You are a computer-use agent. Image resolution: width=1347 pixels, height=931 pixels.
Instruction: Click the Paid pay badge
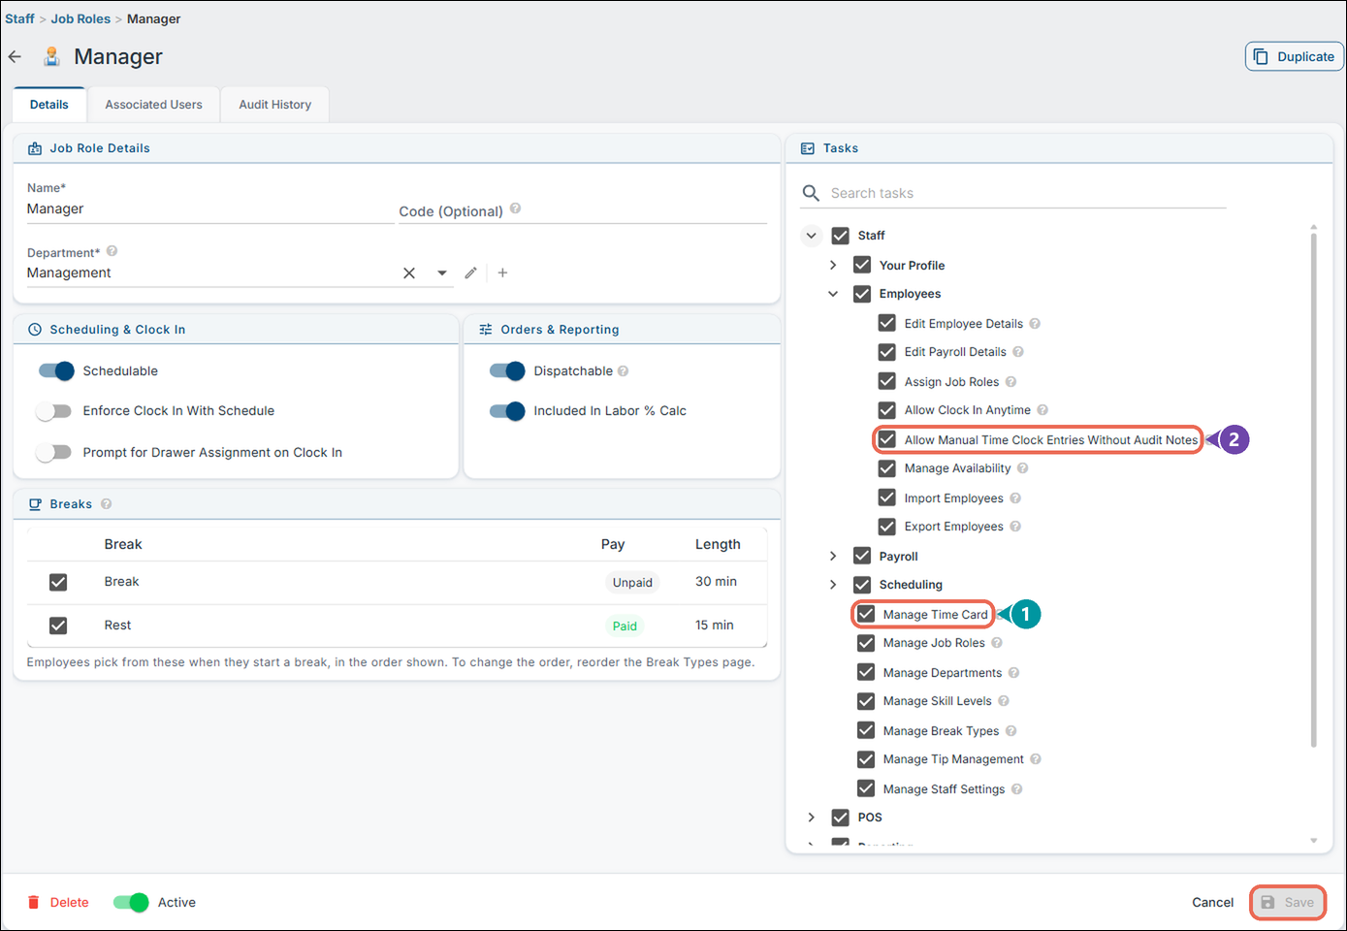click(625, 626)
